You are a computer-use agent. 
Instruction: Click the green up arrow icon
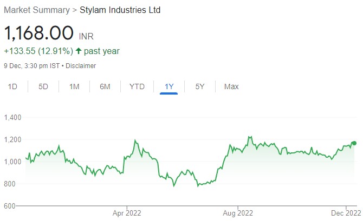pyautogui.click(x=78, y=51)
